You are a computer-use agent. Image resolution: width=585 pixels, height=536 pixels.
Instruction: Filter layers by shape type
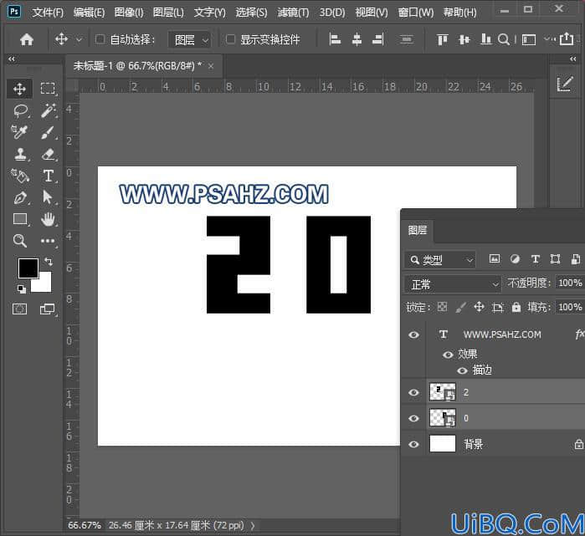click(x=555, y=259)
